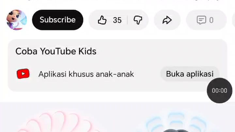Tap the Coba YouTube Kids heading

pos(56,51)
